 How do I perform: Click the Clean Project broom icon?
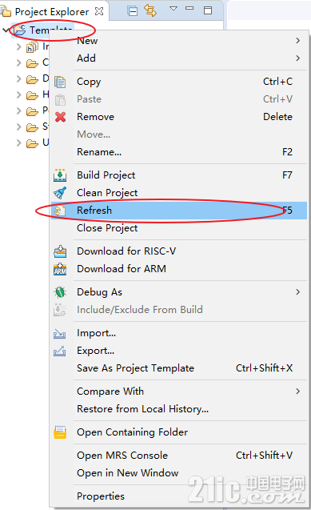(x=60, y=193)
